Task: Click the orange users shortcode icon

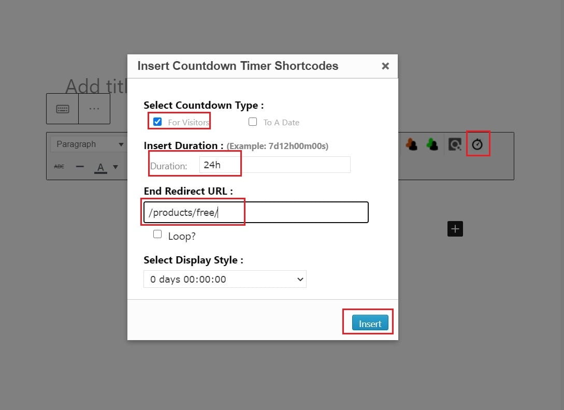Action: (412, 144)
